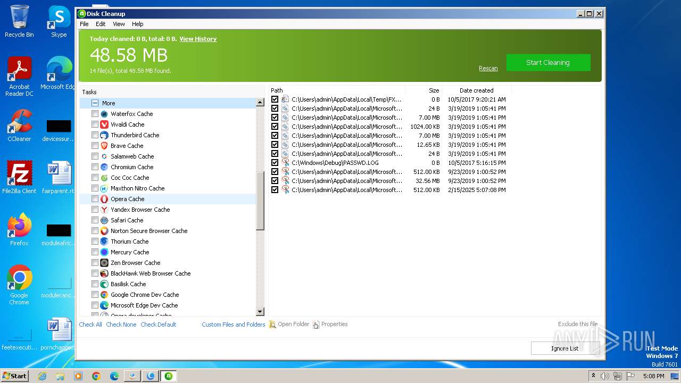Image resolution: width=681 pixels, height=383 pixels.
Task: Check the Opera Cache box
Action: pyautogui.click(x=95, y=199)
